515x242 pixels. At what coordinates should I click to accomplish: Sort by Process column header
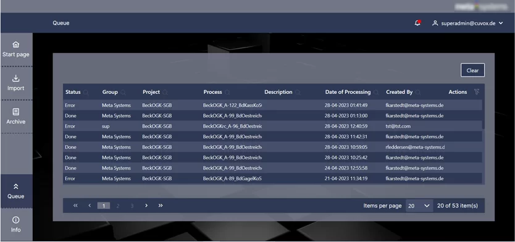point(213,92)
